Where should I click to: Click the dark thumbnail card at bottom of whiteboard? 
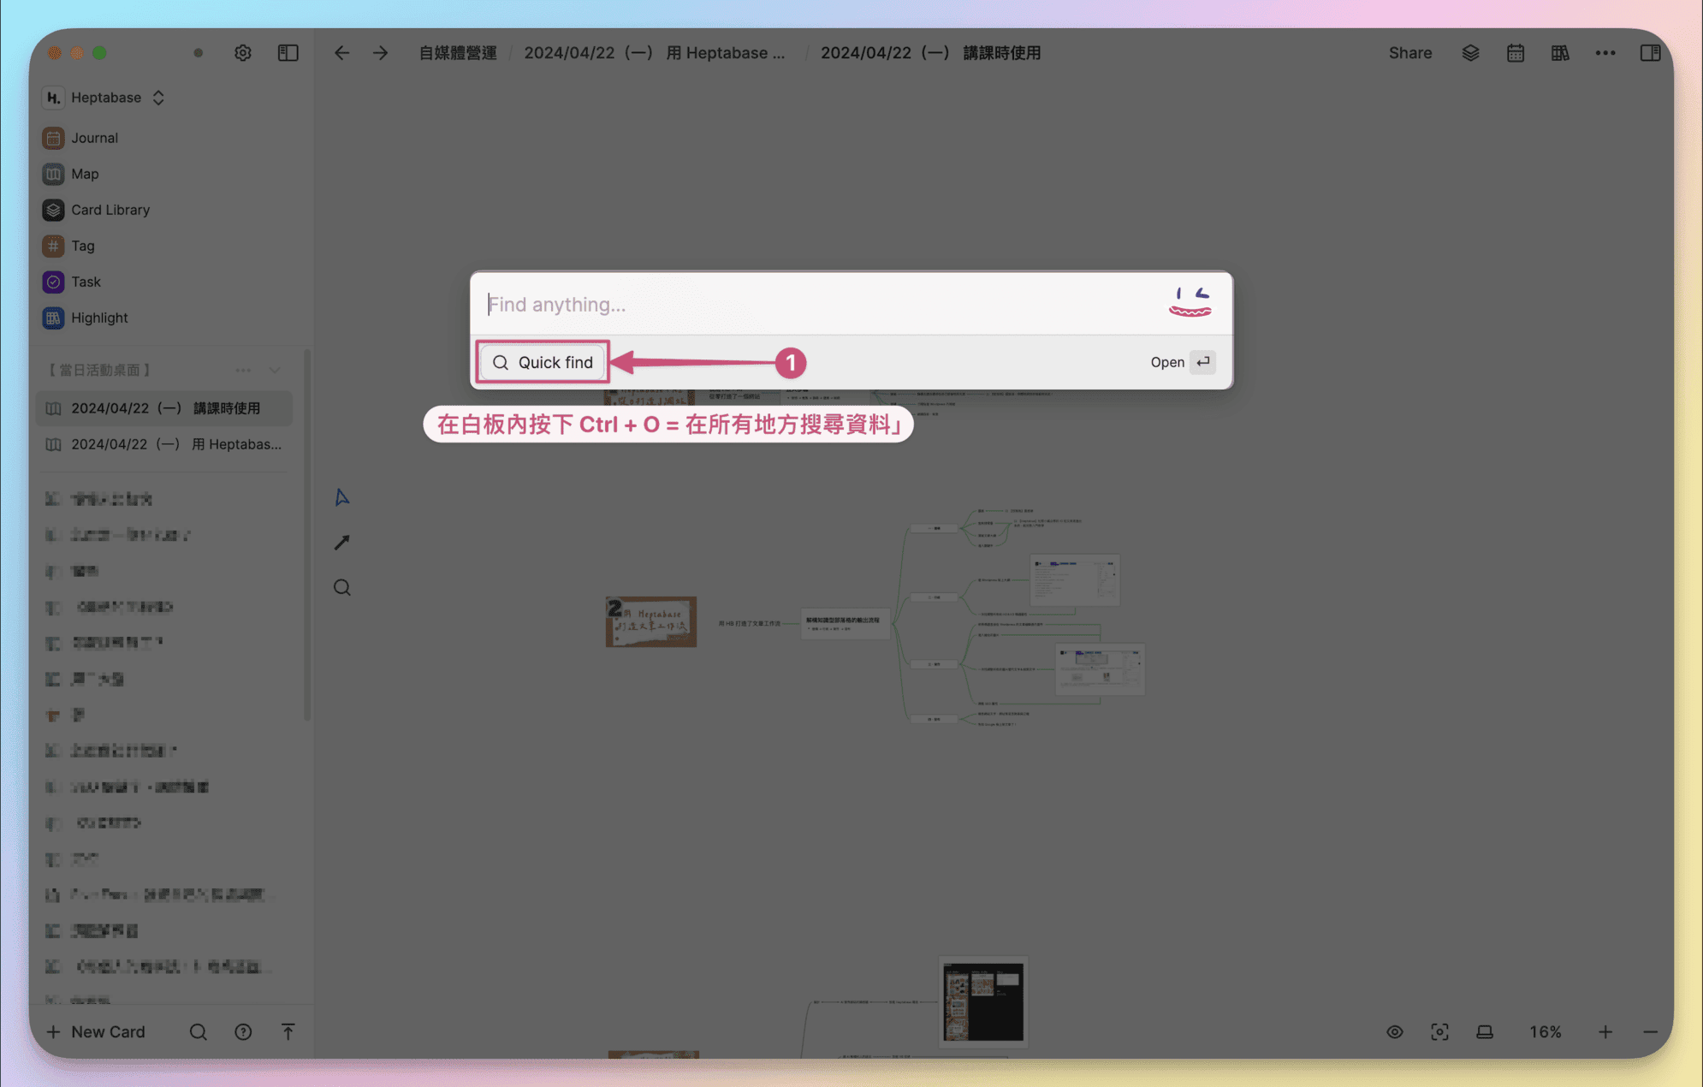click(x=982, y=1001)
